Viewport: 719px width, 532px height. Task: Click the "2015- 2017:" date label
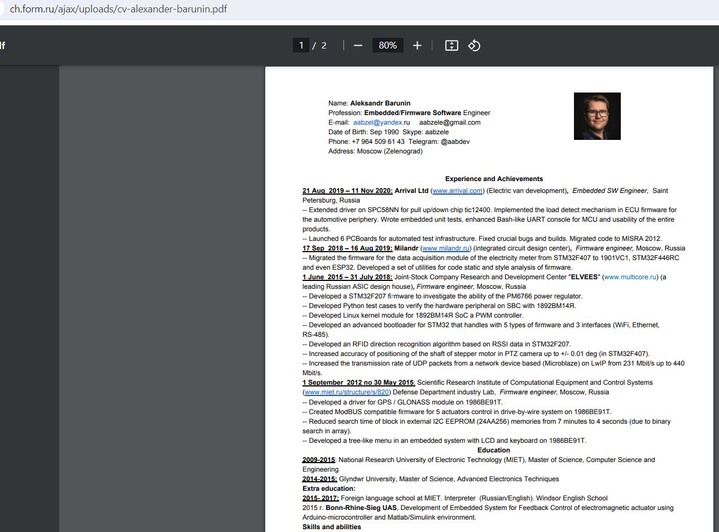point(321,498)
